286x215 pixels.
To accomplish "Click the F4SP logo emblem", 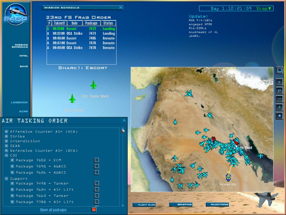I will click(16, 15).
